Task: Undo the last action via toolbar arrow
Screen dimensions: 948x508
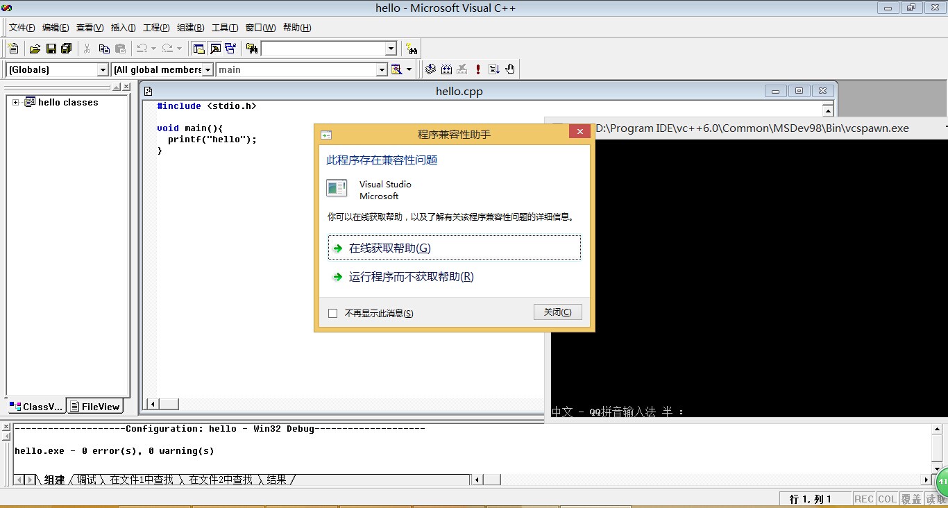Action: click(142, 49)
